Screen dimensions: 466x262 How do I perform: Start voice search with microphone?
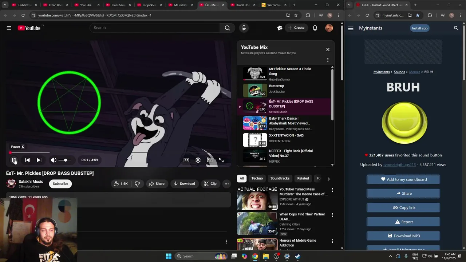tap(244, 28)
